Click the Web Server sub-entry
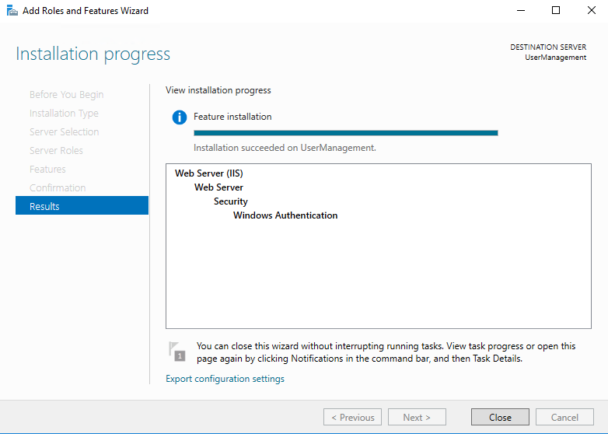This screenshot has width=608, height=434. click(218, 187)
